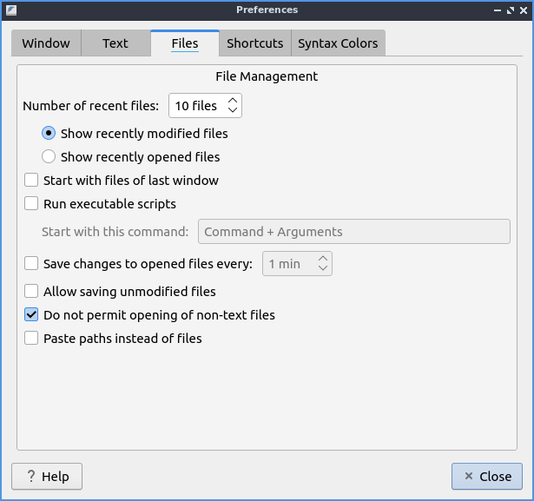Decrease the number of recent files

(232, 111)
